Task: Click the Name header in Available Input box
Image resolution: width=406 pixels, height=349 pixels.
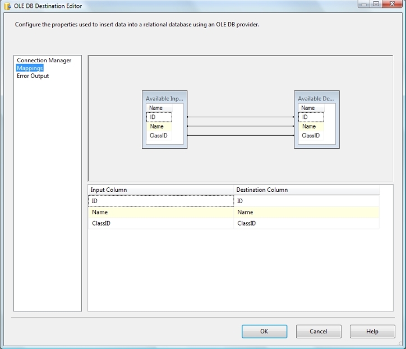Action: tap(159, 108)
